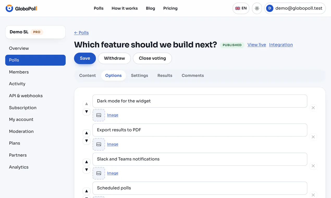Switch to the Content tab
This screenshot has height=198, width=331.
(88, 76)
